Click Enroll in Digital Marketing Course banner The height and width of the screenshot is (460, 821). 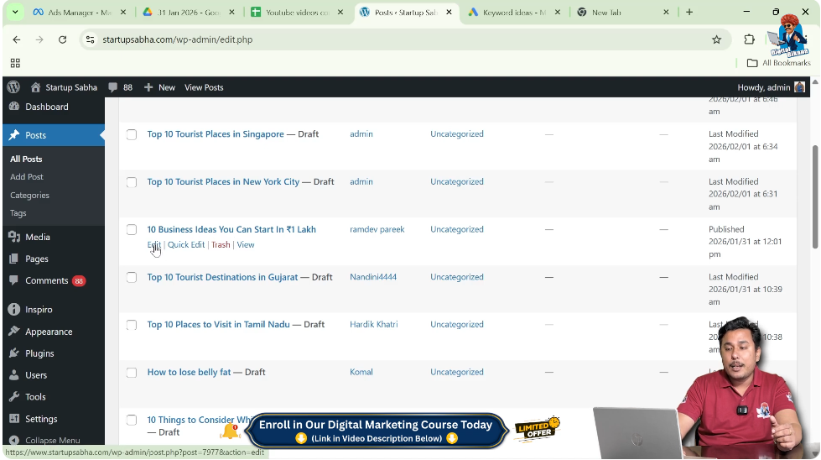pos(376,431)
